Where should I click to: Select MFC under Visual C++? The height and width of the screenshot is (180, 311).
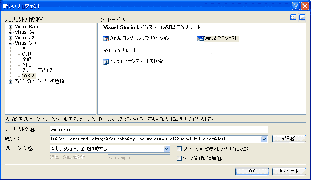[x=27, y=65]
